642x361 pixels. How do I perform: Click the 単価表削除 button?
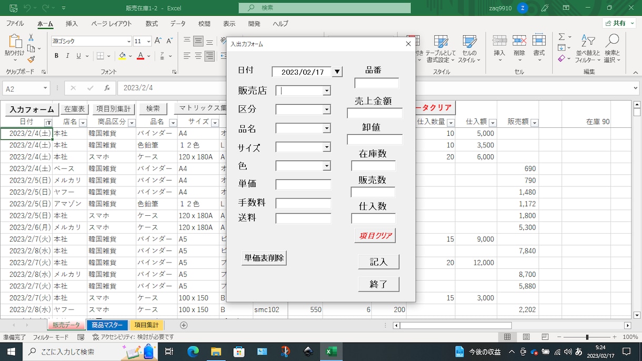click(264, 258)
